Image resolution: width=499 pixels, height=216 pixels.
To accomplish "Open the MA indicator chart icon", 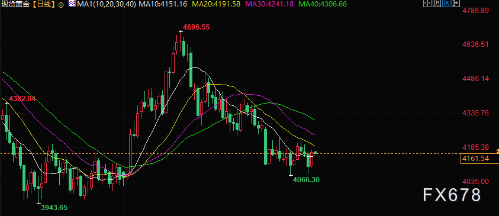I will 72,4.
